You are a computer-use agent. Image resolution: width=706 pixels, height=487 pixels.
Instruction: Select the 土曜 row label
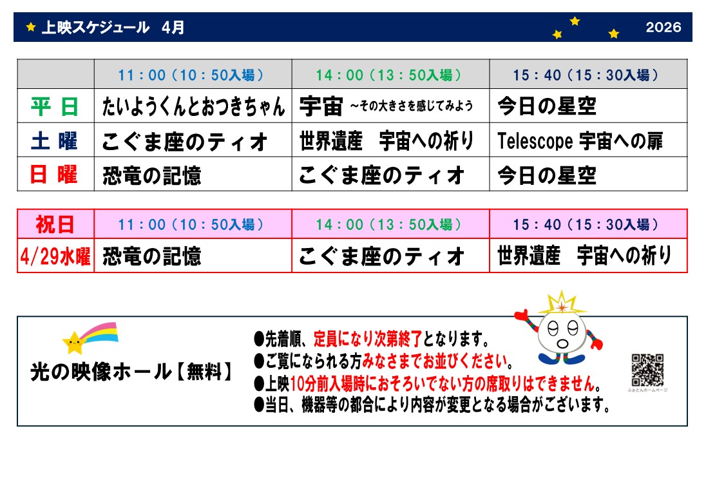pyautogui.click(x=55, y=140)
